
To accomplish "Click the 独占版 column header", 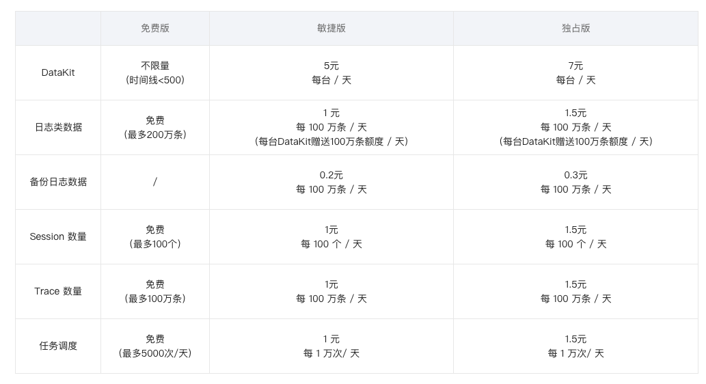I will pyautogui.click(x=576, y=29).
